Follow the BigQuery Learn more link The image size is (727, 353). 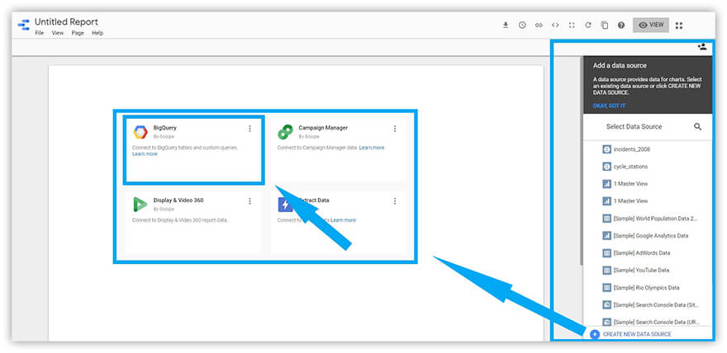coord(145,154)
